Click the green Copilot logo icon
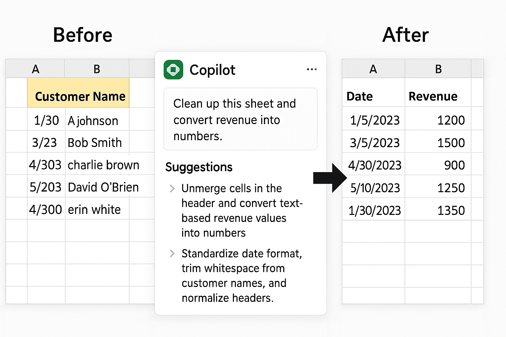 point(173,70)
